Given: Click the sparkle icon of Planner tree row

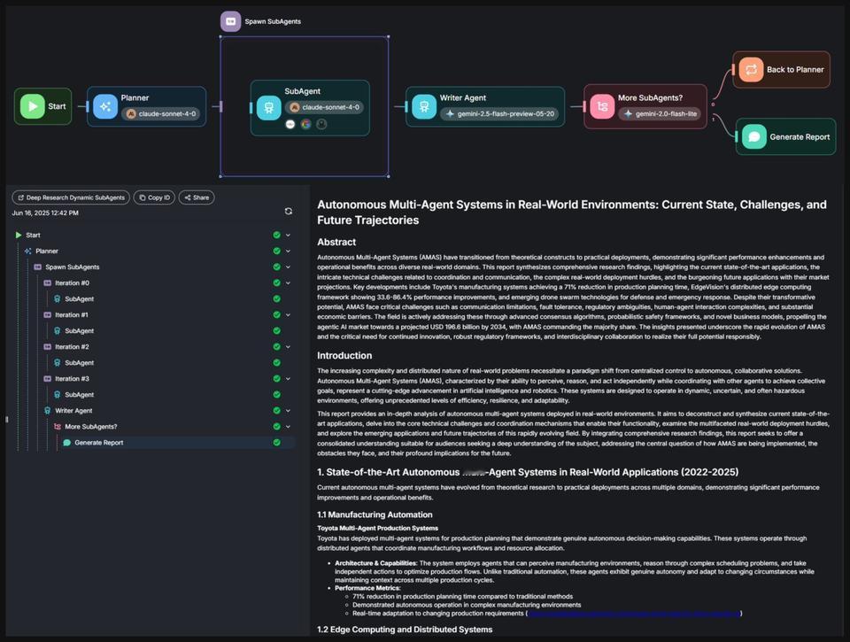Looking at the screenshot, I should point(27,251).
